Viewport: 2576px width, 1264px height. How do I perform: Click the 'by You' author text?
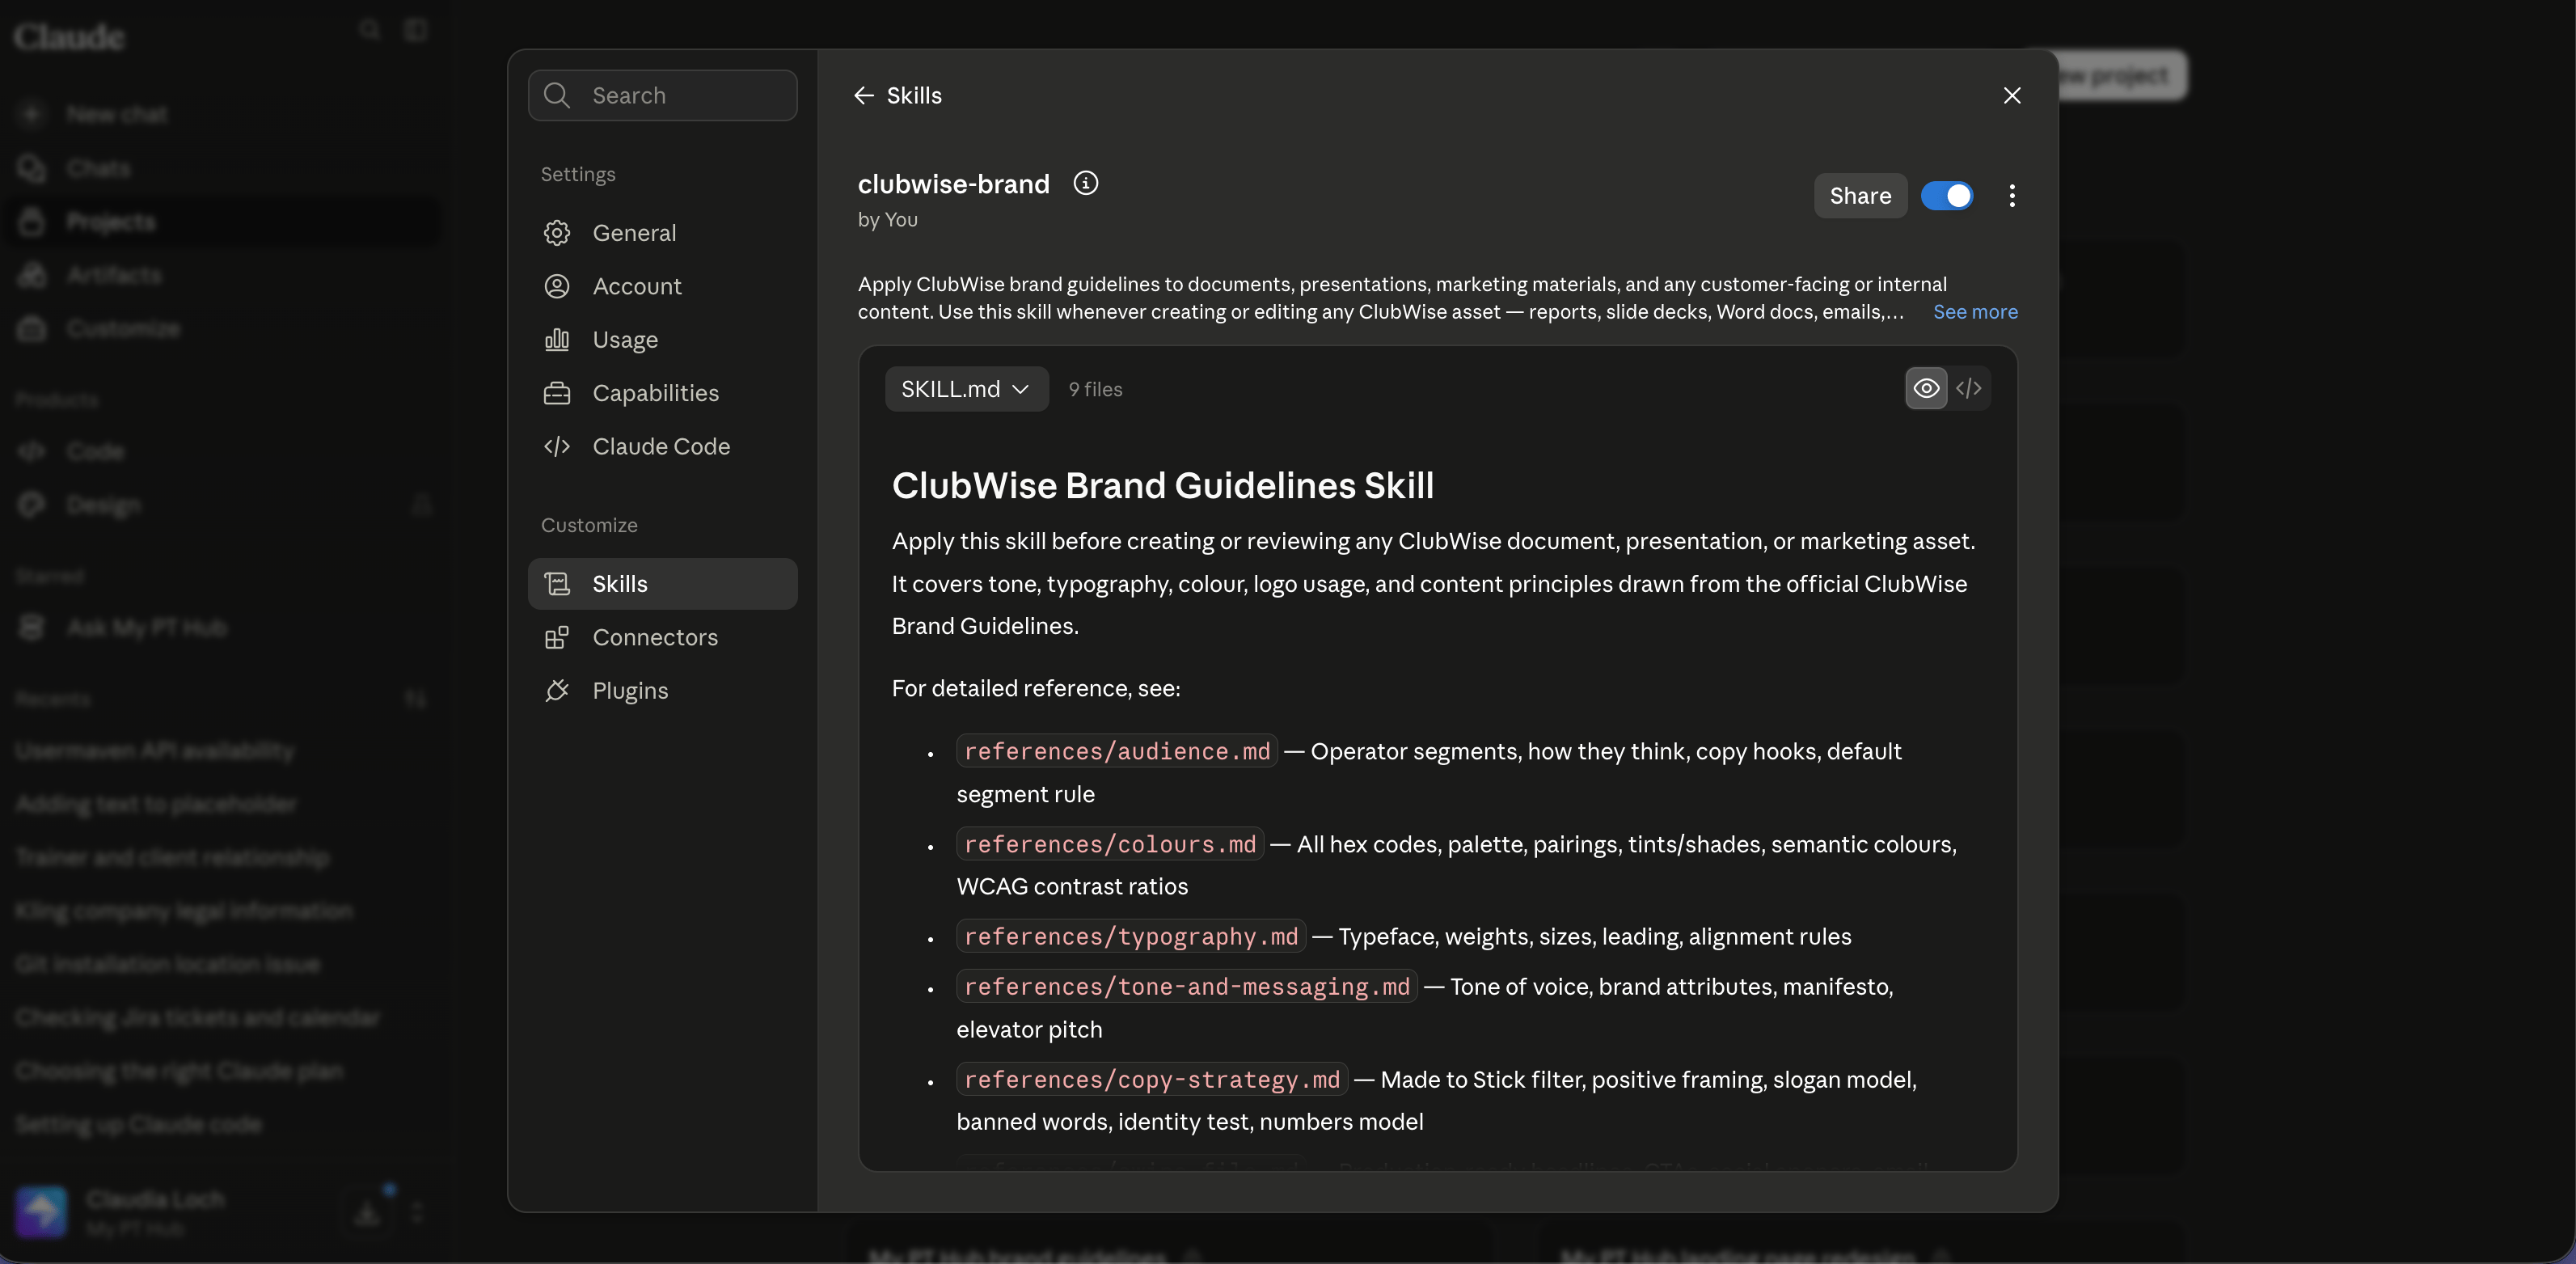887,219
